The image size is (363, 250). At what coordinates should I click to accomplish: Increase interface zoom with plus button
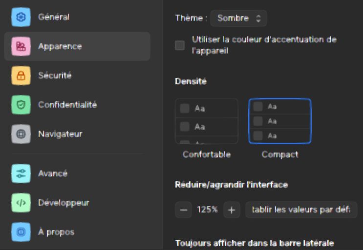(232, 210)
